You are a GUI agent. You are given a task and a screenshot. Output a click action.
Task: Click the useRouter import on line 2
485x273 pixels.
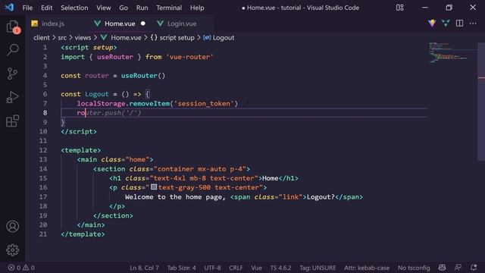tap(115, 57)
